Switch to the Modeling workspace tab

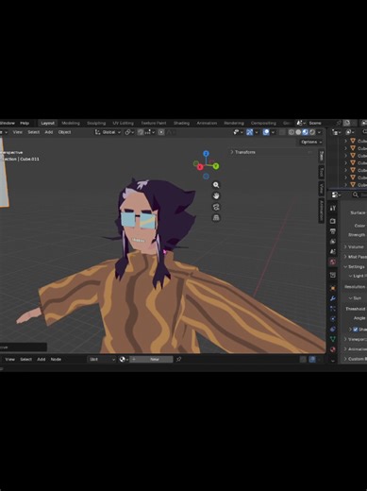(71, 123)
